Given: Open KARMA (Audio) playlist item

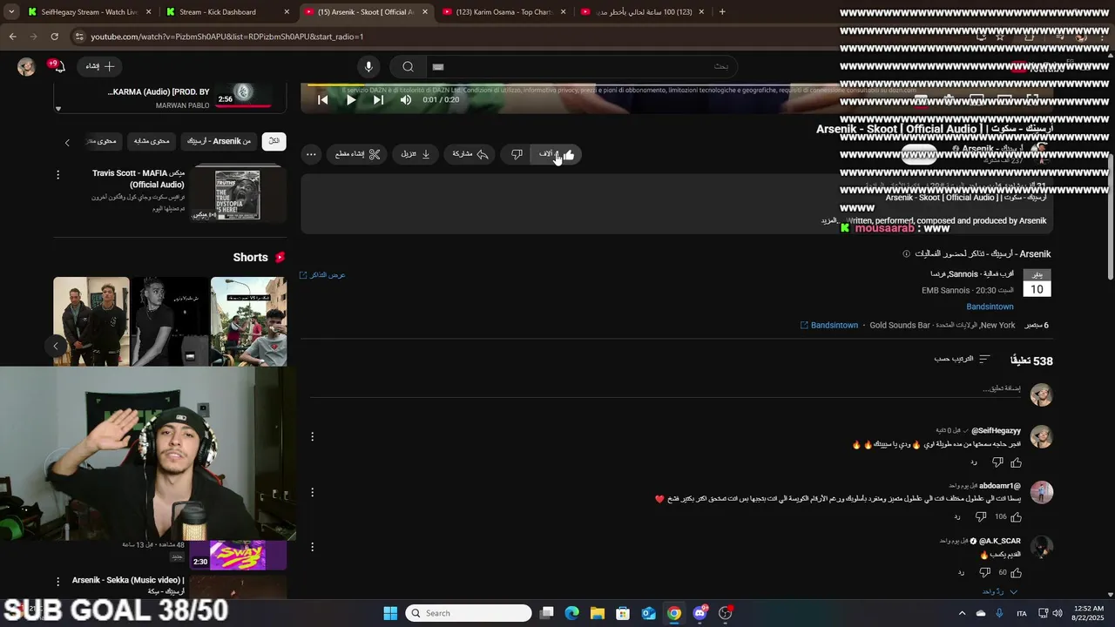Looking at the screenshot, I should [170, 96].
